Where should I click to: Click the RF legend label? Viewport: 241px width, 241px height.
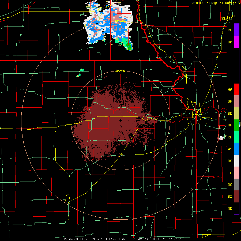pyautogui.click(x=230, y=30)
